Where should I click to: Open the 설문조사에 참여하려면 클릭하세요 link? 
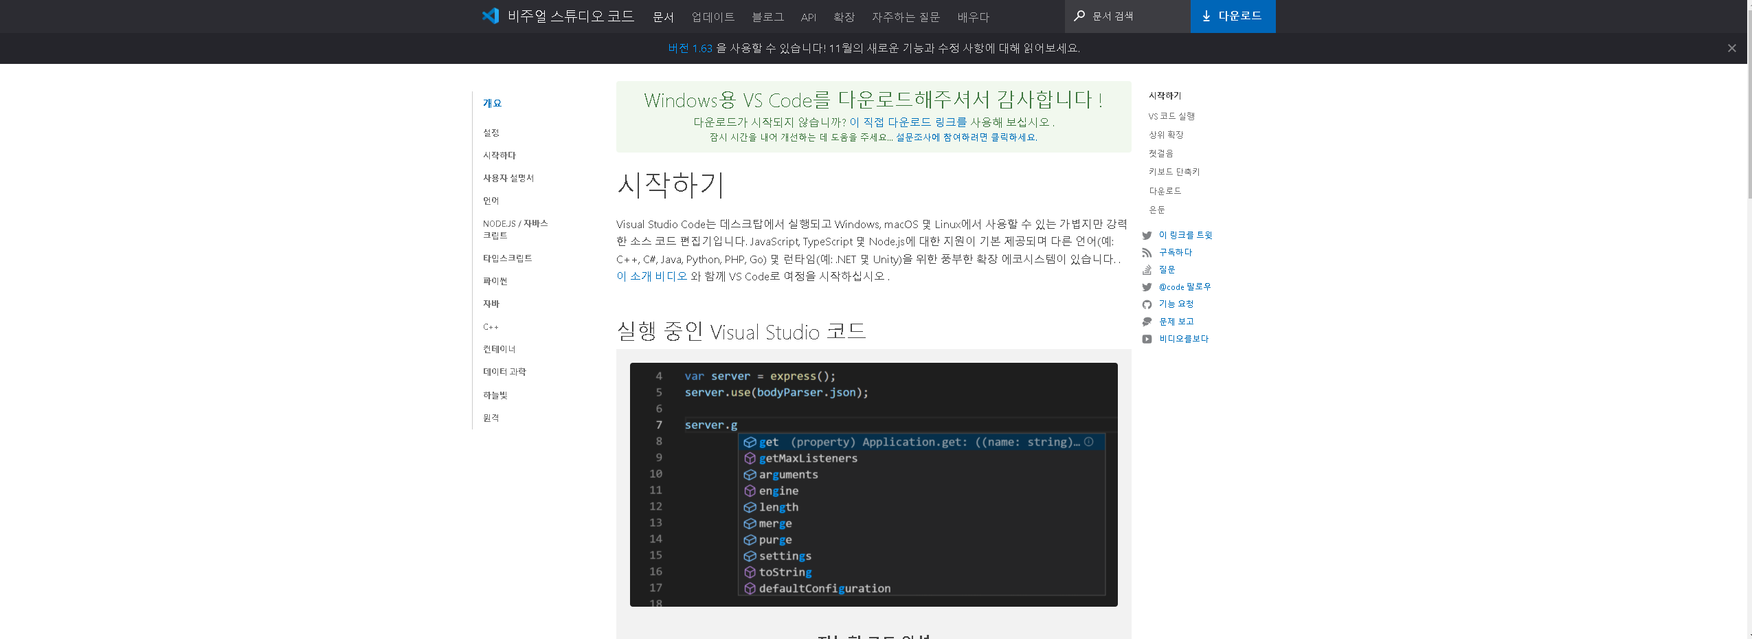pos(966,137)
